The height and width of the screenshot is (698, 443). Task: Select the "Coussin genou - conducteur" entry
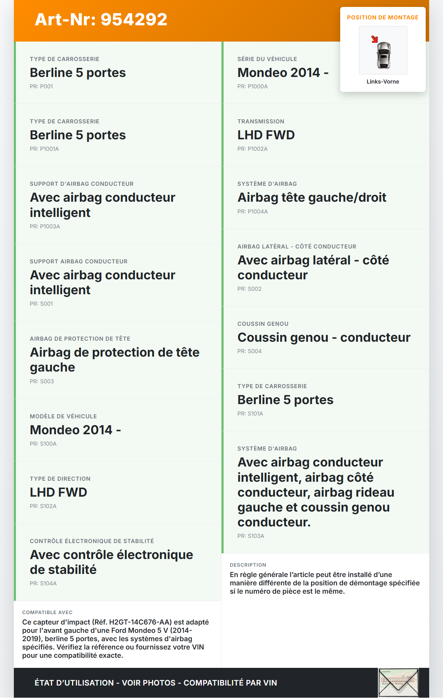tap(324, 338)
